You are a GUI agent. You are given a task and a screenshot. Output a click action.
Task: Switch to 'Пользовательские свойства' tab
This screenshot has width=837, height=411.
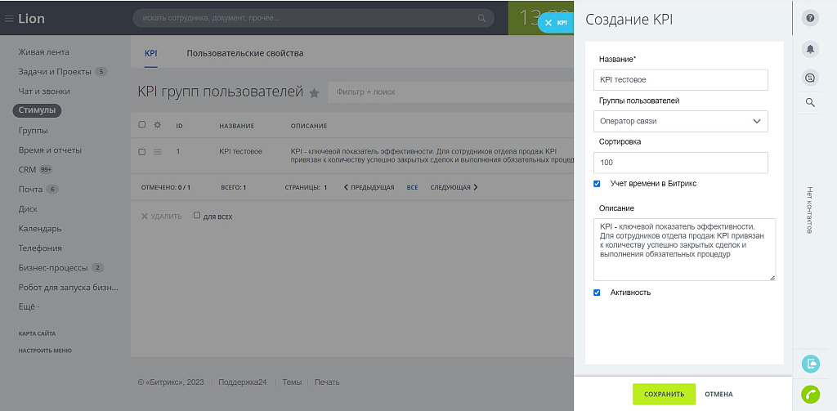[244, 54]
